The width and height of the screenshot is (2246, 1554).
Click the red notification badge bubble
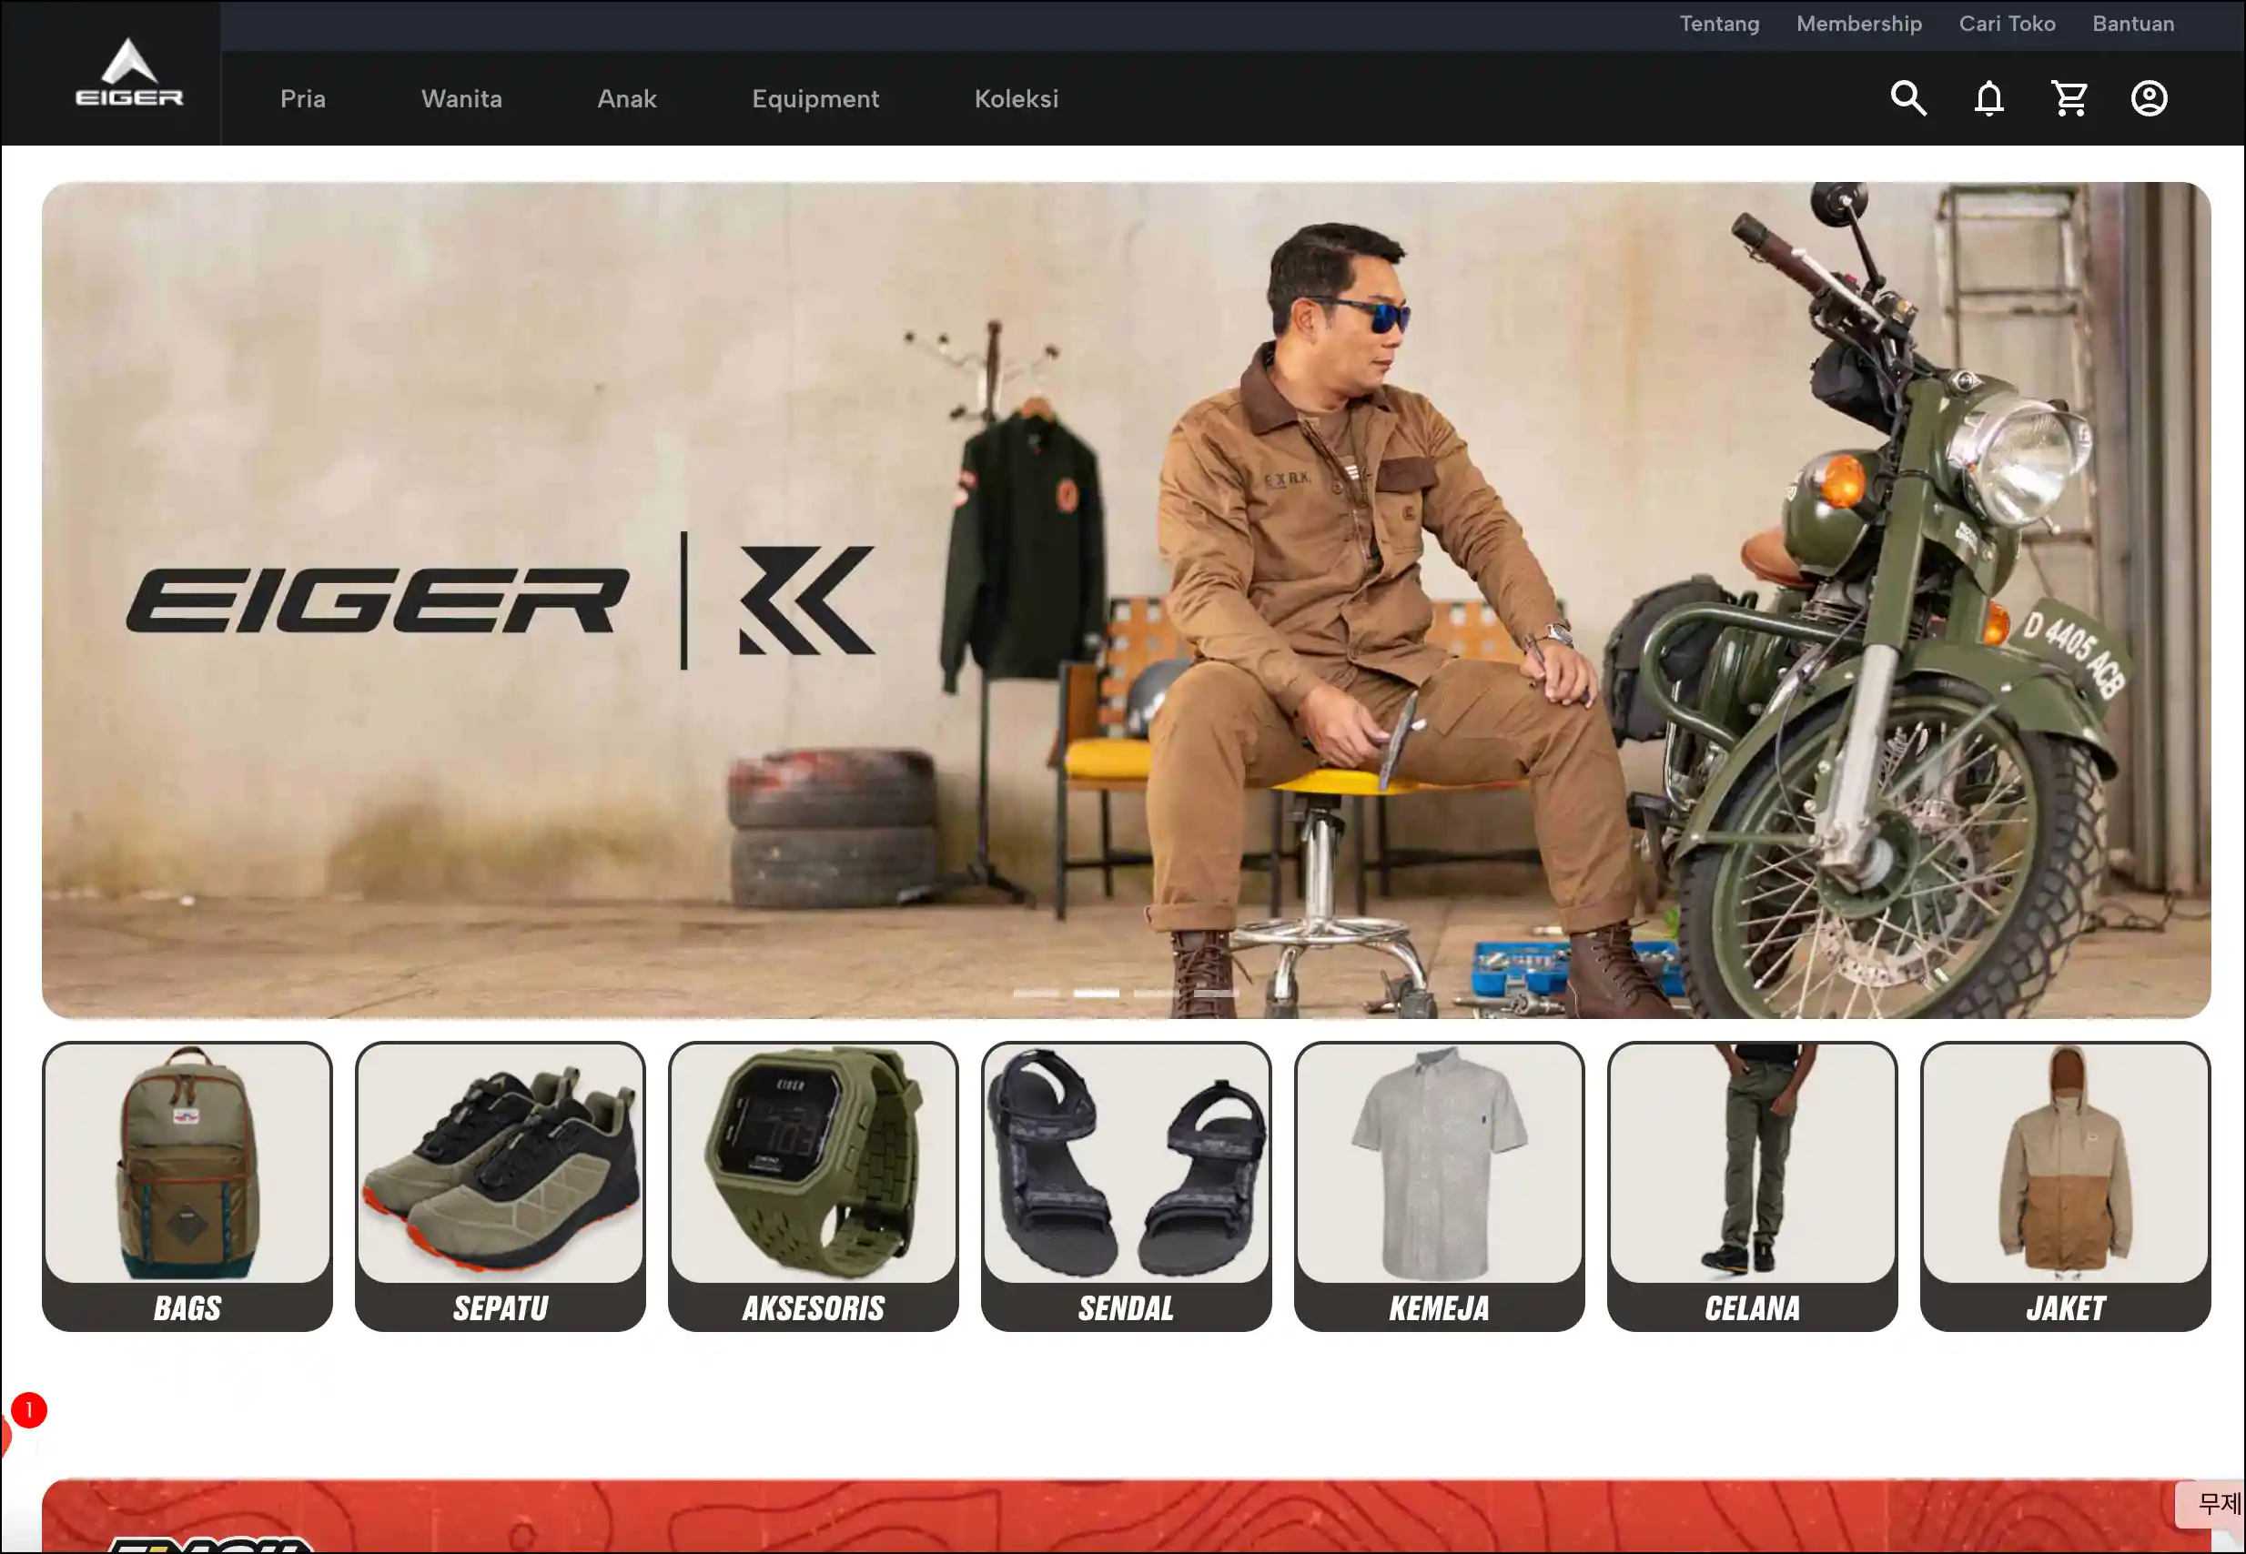[x=28, y=1410]
